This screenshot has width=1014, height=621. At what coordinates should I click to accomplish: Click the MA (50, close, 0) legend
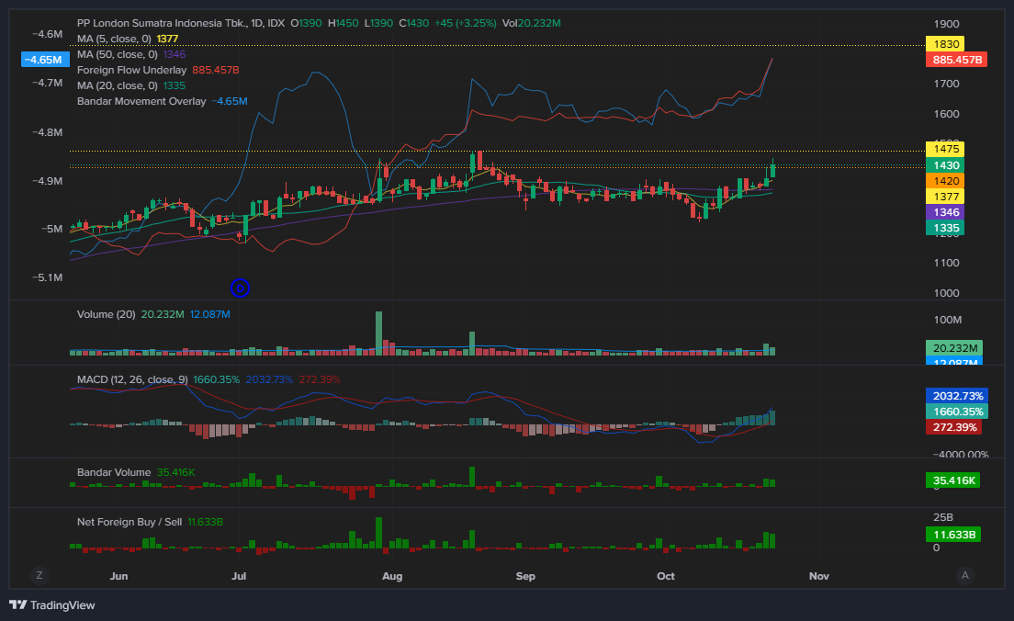[x=117, y=54]
